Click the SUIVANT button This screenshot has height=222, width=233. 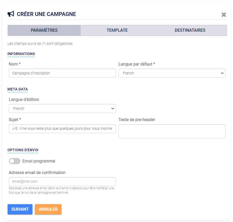(20, 209)
